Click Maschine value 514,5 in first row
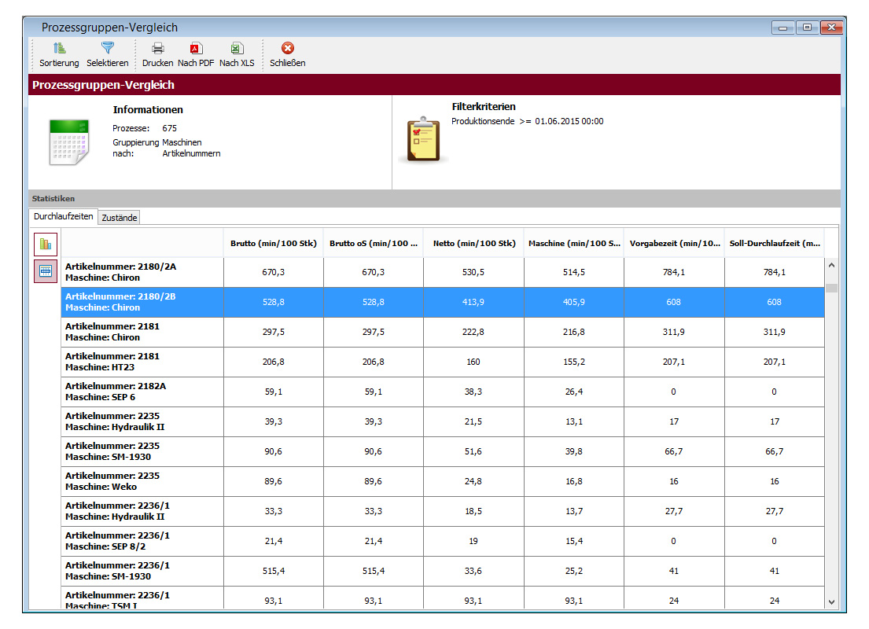The image size is (869, 629). click(x=573, y=272)
